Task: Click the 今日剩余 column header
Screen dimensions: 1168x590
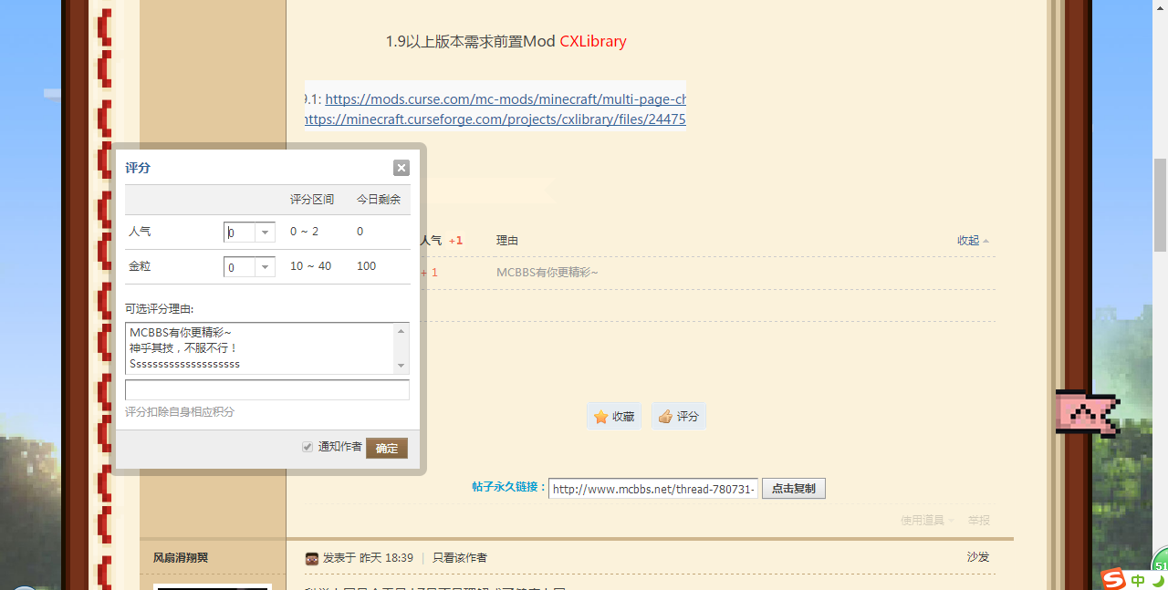Action: 378,200
